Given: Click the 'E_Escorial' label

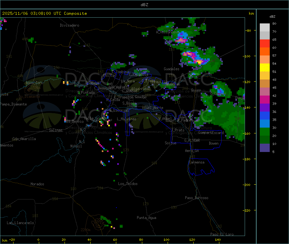Looking at the screenshot, I should click(x=119, y=110).
